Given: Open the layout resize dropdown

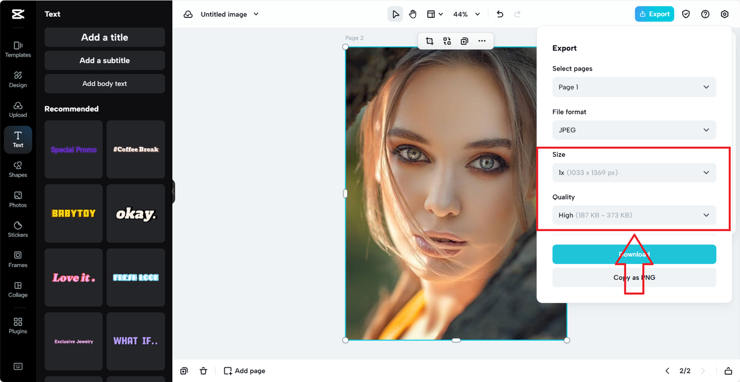Looking at the screenshot, I should [435, 14].
